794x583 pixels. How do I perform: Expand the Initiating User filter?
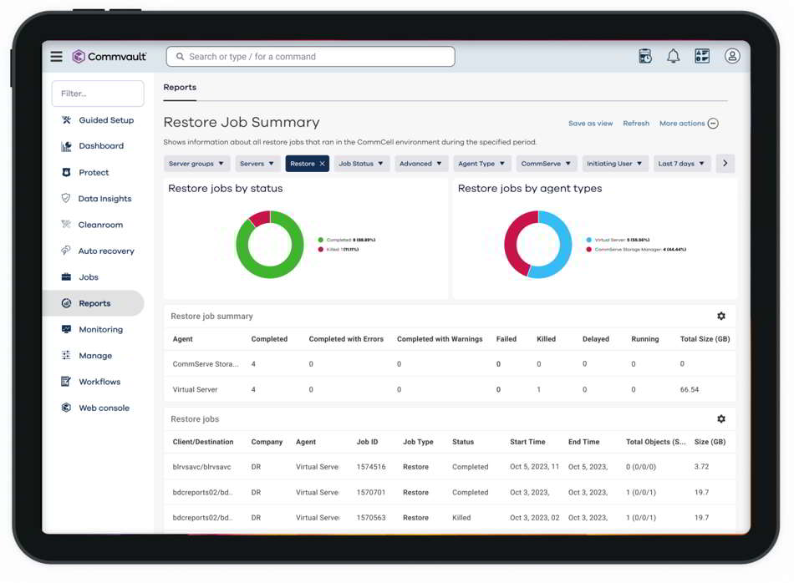615,164
